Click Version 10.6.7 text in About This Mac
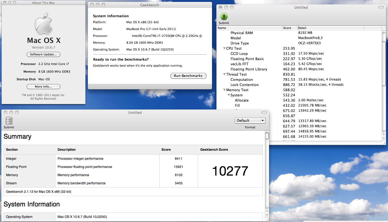 click(44, 48)
